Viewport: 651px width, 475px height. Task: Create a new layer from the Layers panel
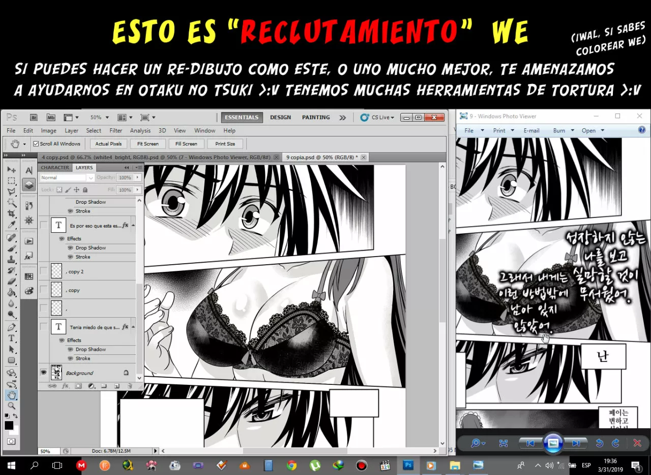click(117, 385)
